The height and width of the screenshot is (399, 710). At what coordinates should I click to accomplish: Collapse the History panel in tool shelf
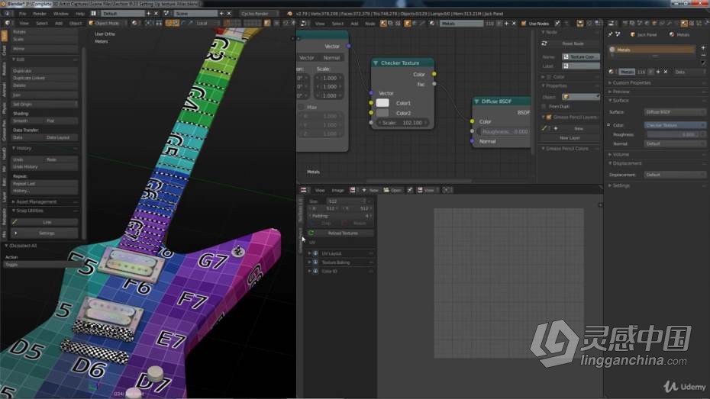[x=23, y=148]
